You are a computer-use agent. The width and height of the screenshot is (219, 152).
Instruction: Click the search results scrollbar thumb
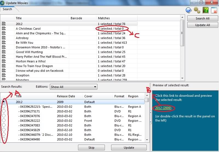pyautogui.click(x=147, y=100)
